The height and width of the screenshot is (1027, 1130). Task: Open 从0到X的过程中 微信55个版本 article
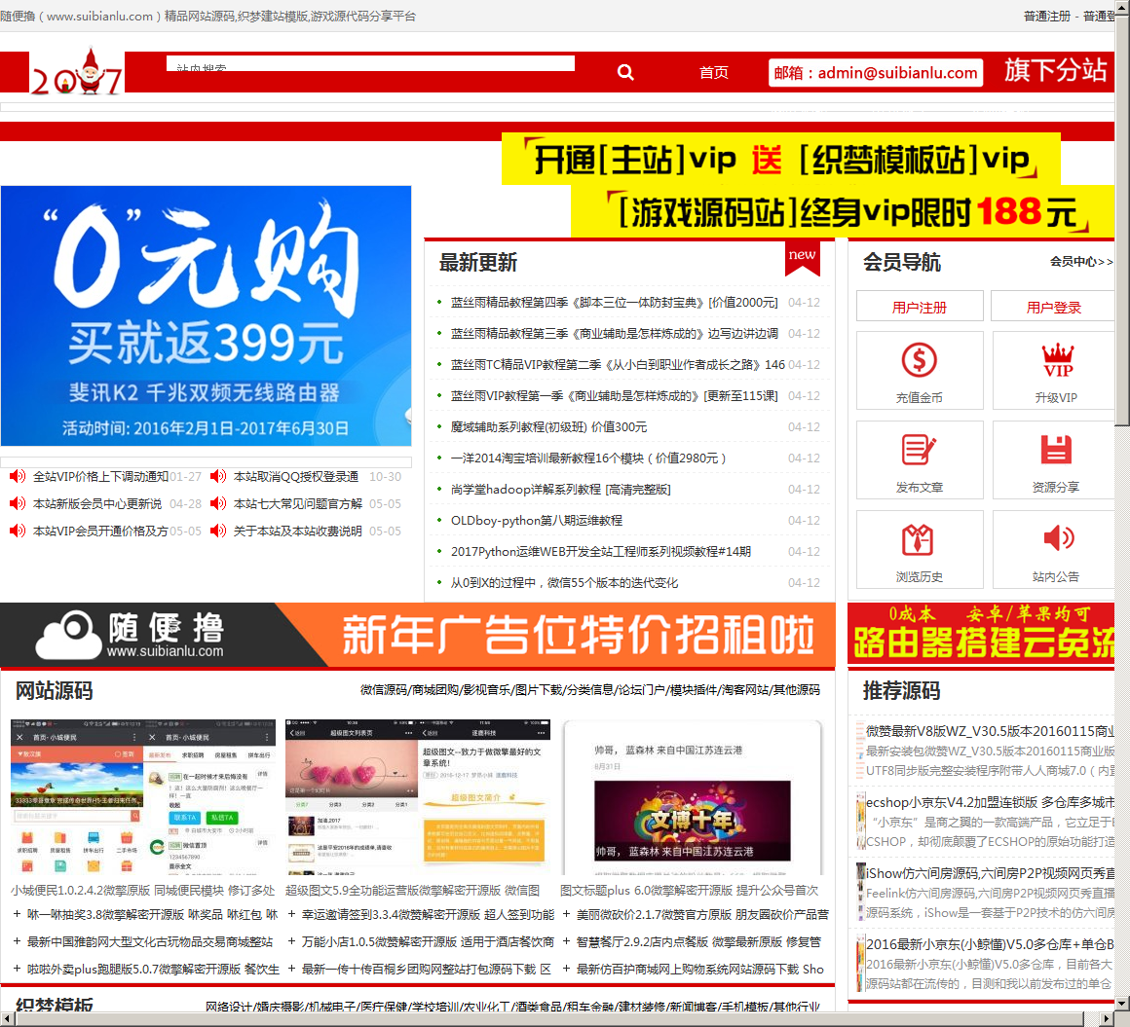(x=564, y=583)
